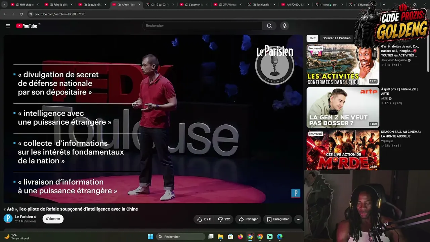This screenshot has width=430, height=242.
Task: Switch to the GTA VI tab
Action: (228, 5)
